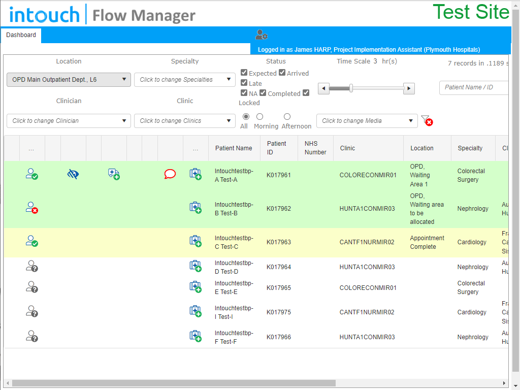Image resolution: width=520 pixels, height=390 pixels.
Task: Open medical kit icon in Test-F row
Action: click(x=196, y=336)
